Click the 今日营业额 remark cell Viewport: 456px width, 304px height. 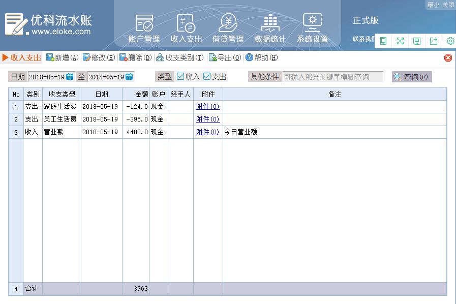[x=335, y=132]
